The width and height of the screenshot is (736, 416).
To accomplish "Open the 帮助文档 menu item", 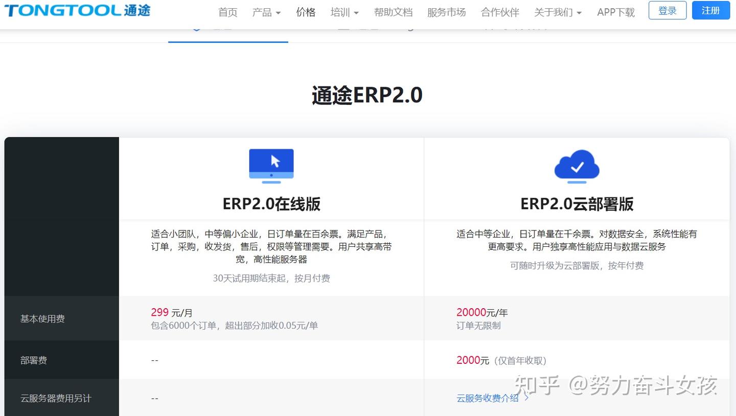I will click(394, 12).
